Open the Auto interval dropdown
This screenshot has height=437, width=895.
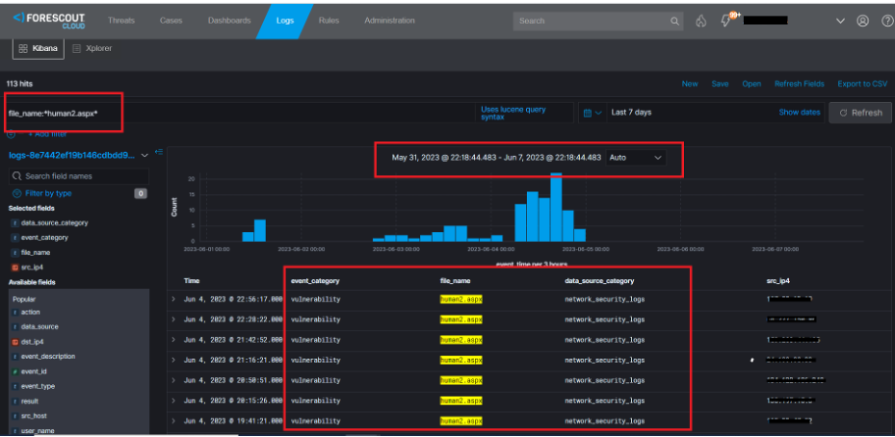click(x=635, y=157)
